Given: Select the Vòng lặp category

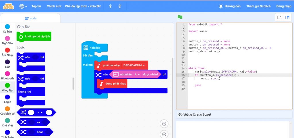Looking at the screenshot, I should 7,87.
